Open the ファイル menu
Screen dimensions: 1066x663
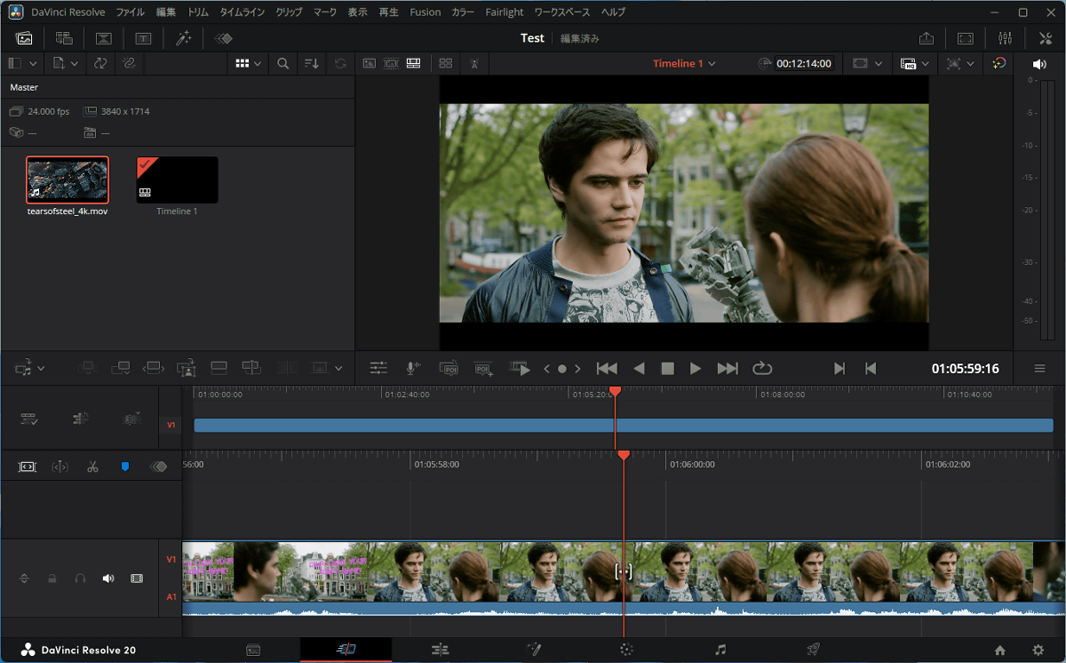[x=131, y=12]
